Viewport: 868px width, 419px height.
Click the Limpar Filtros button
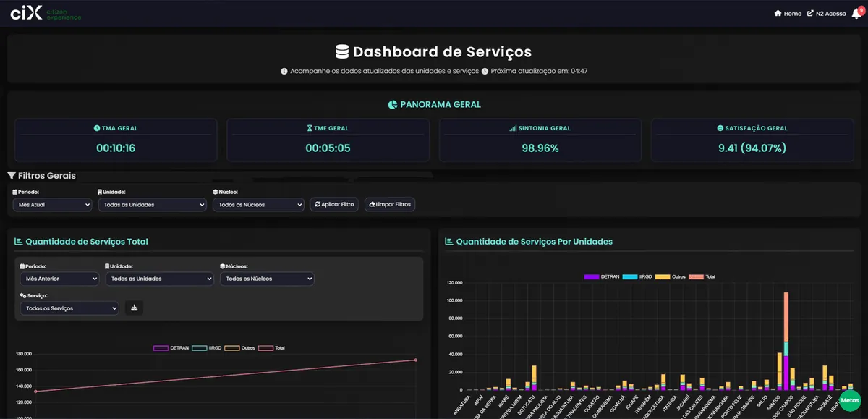390,205
